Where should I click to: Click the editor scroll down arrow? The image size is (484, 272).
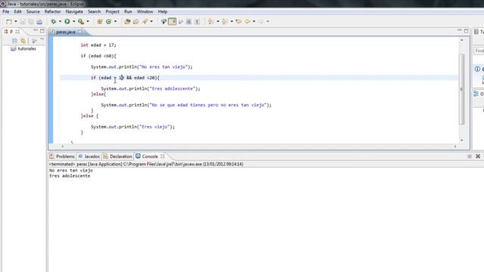(462, 141)
